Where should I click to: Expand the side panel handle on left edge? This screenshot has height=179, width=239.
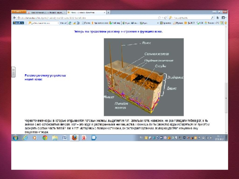(13, 72)
